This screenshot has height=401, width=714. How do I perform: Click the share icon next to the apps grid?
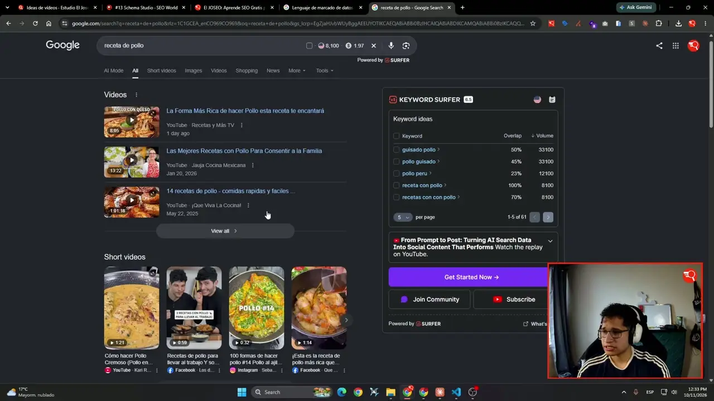coord(659,46)
